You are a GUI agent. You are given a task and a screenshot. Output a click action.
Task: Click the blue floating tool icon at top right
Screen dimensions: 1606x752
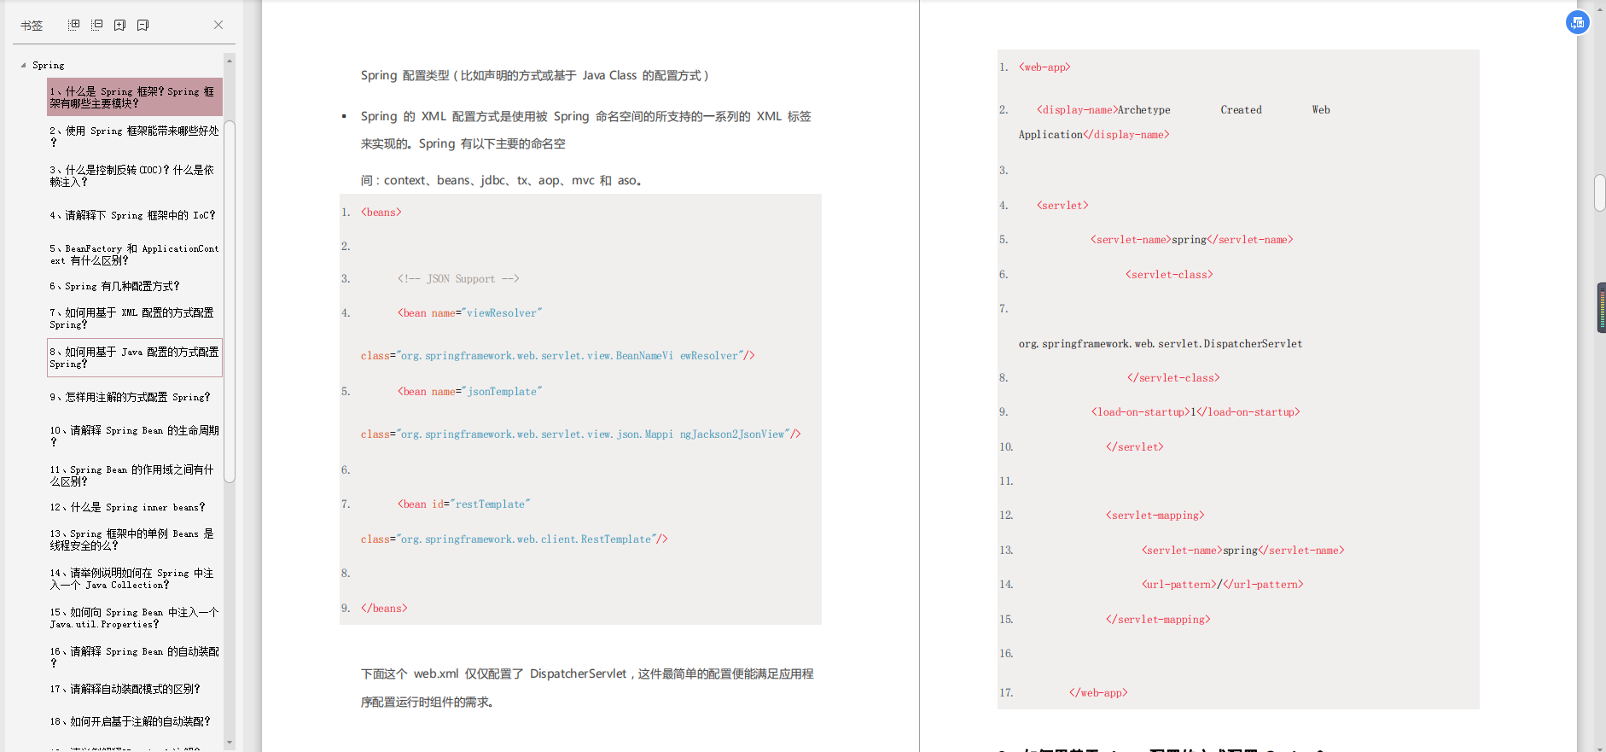coord(1577,22)
